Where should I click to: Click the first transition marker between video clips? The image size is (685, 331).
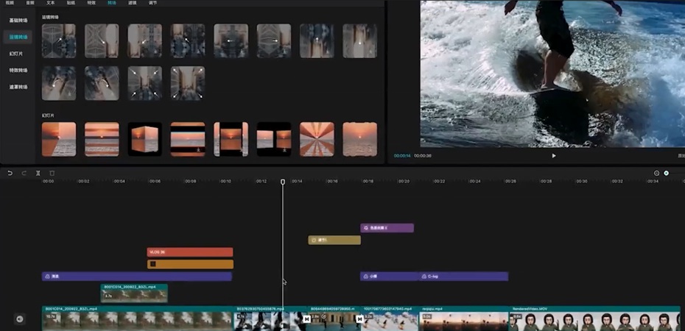coord(307,319)
